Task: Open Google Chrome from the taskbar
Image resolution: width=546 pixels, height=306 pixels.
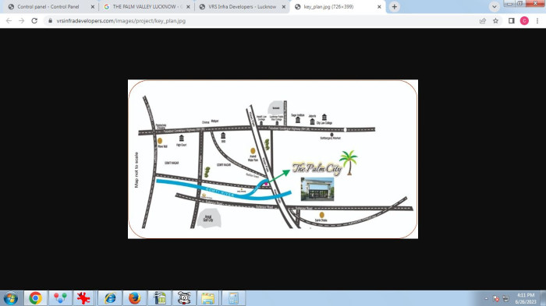Action: (35, 298)
